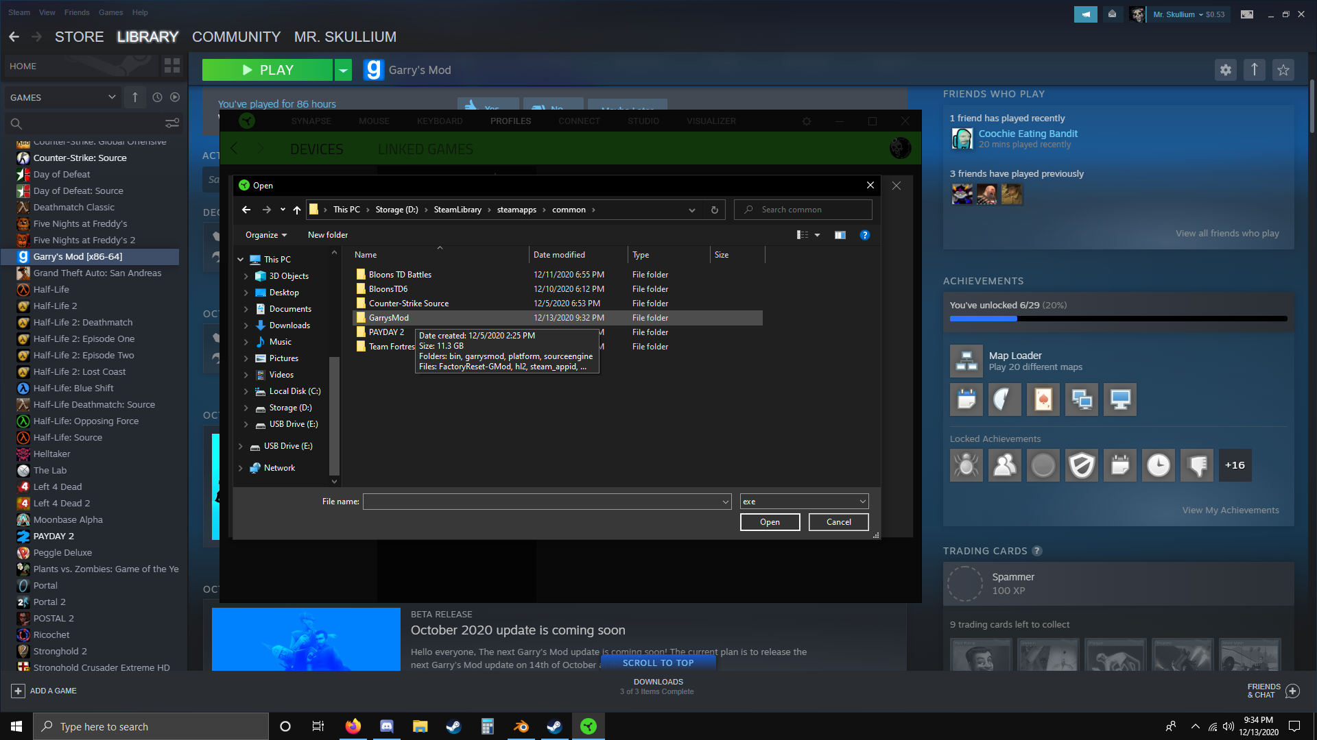The image size is (1317, 740).
Task: Open Steam big picture mode icon
Action: click(1247, 14)
